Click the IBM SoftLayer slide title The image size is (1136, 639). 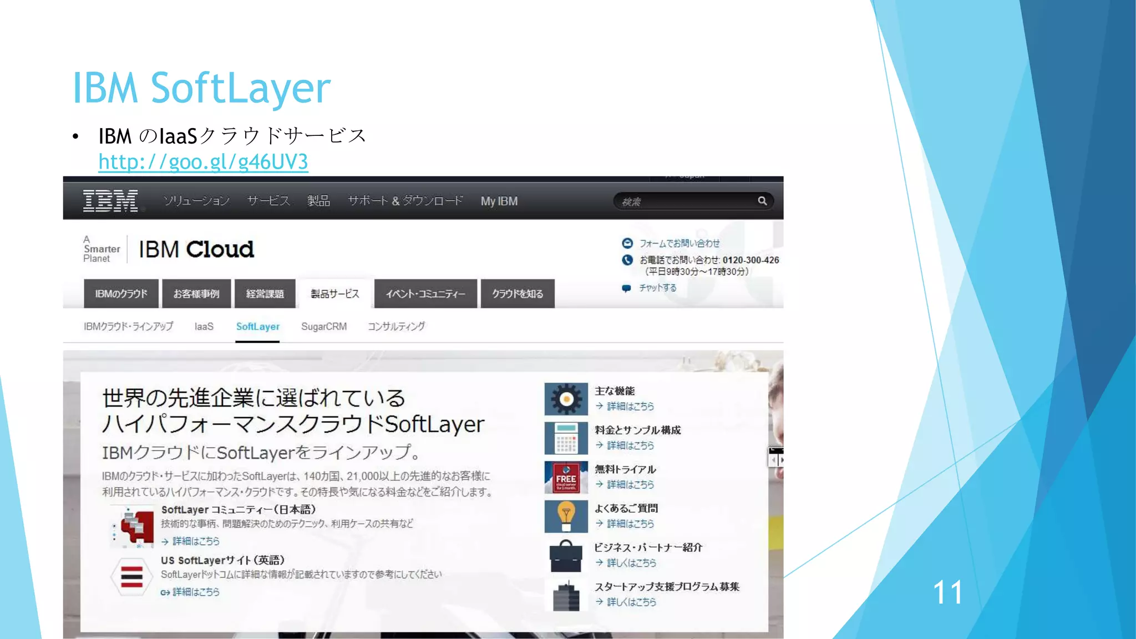pos(201,87)
